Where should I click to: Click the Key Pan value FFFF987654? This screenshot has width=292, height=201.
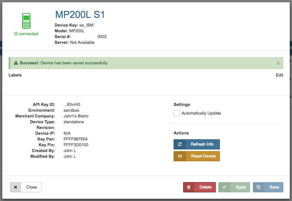click(x=76, y=139)
